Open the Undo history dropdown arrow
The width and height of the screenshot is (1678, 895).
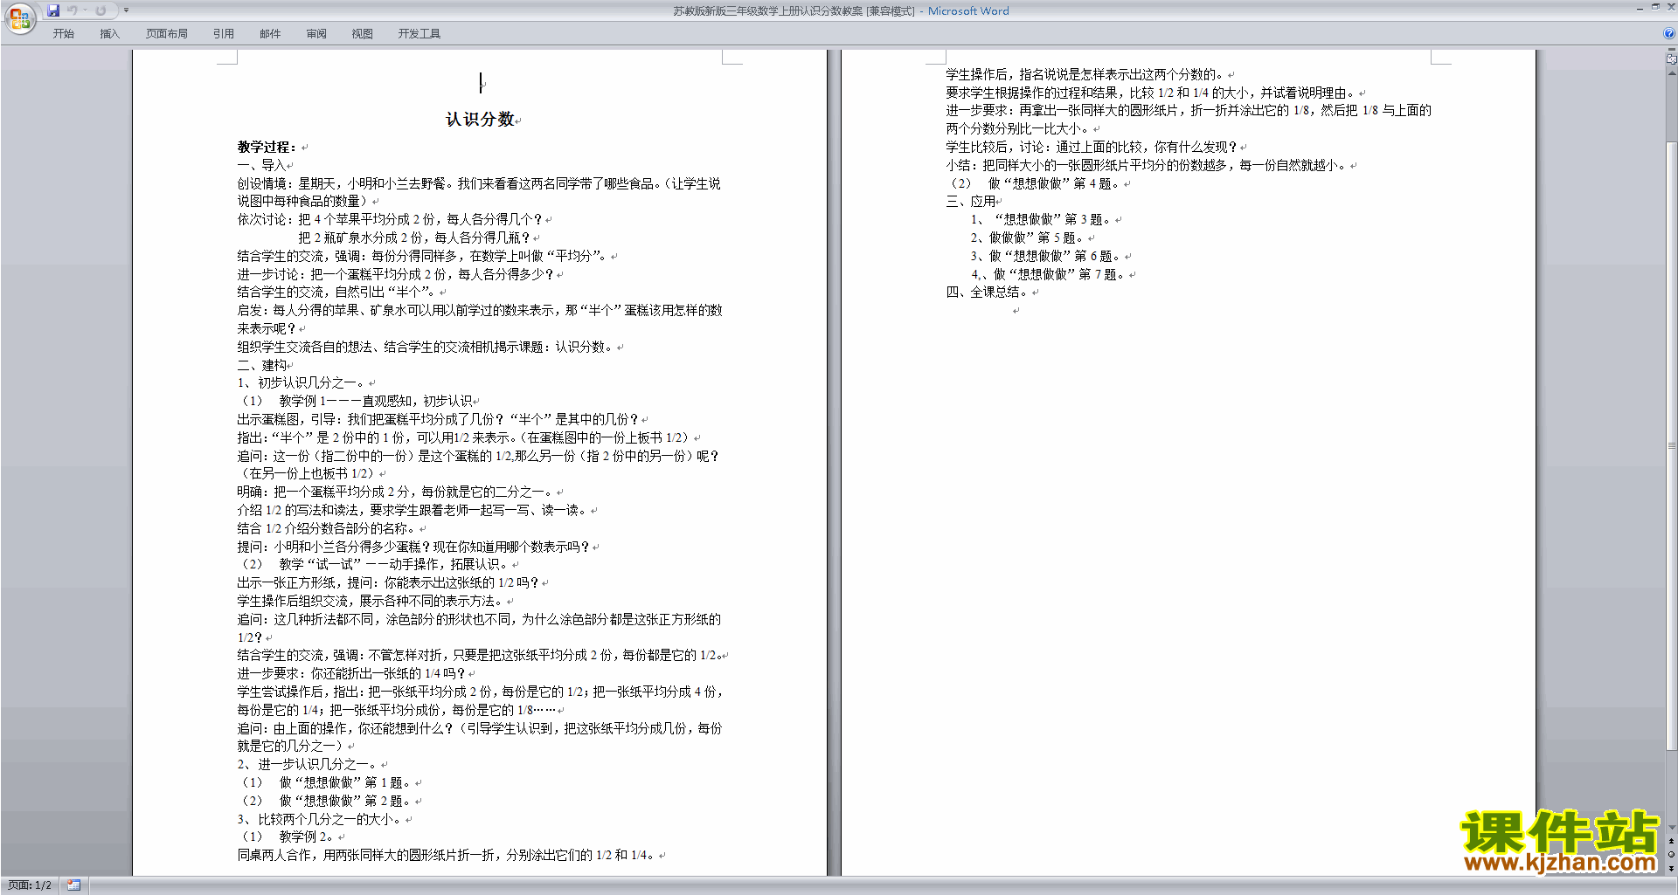pyautogui.click(x=86, y=10)
